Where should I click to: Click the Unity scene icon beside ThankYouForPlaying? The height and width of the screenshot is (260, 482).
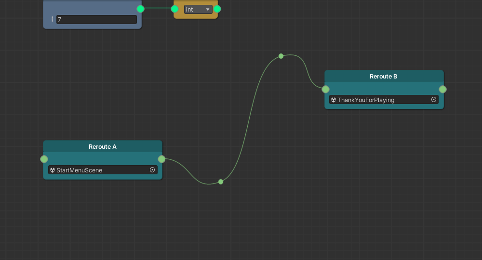pos(334,100)
